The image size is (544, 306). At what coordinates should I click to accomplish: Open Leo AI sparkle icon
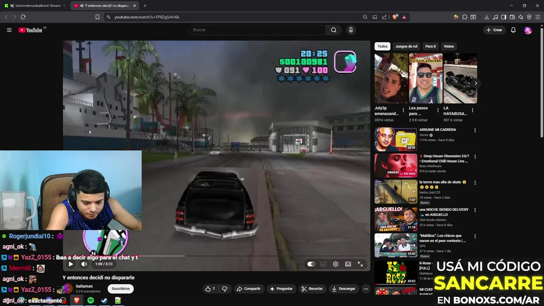(x=521, y=17)
